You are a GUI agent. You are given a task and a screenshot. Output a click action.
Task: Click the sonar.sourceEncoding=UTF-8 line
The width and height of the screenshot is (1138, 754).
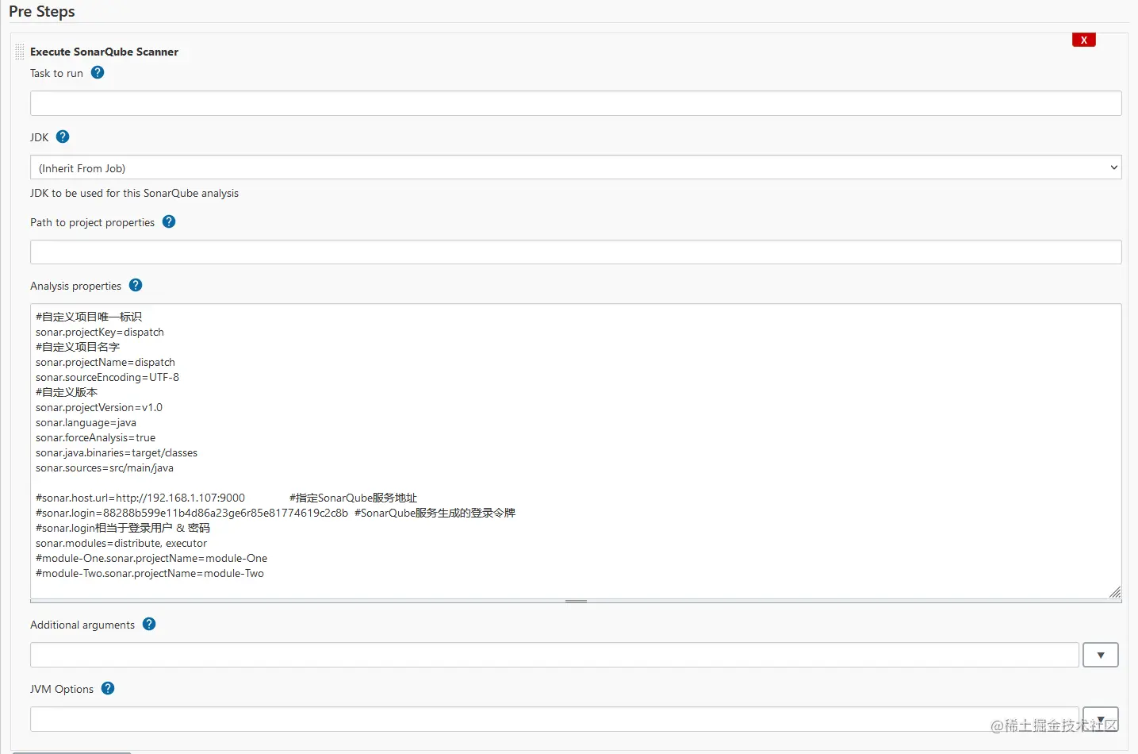tap(107, 377)
